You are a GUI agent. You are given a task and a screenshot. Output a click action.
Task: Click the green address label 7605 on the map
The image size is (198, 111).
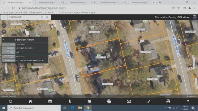coord(159,76)
